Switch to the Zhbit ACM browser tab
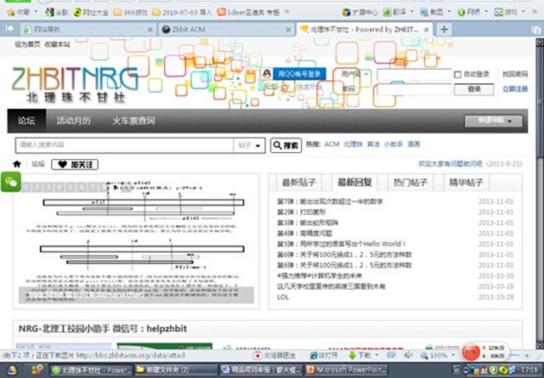 pos(227,30)
